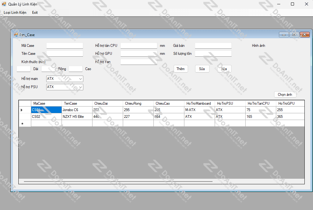This screenshot has width=313, height=210.
Task: Minimize the main Quản Lý Linh Kiện window
Action: (279, 4)
